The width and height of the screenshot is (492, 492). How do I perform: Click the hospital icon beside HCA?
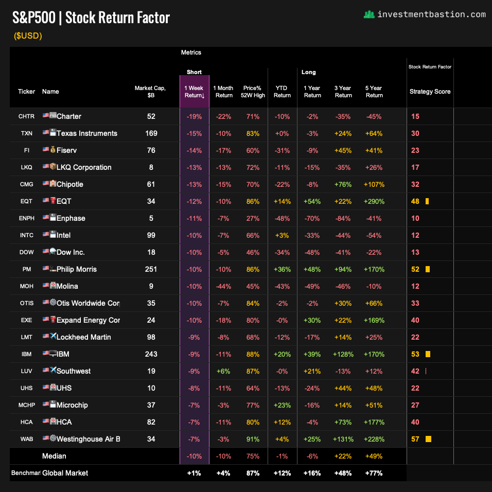point(53,421)
